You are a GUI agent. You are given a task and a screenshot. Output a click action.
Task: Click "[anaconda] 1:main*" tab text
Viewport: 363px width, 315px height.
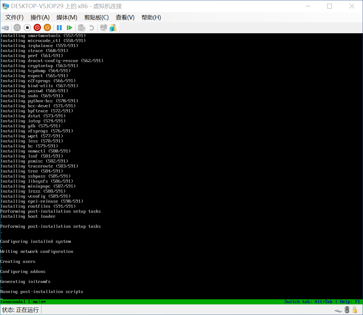coord(23,302)
